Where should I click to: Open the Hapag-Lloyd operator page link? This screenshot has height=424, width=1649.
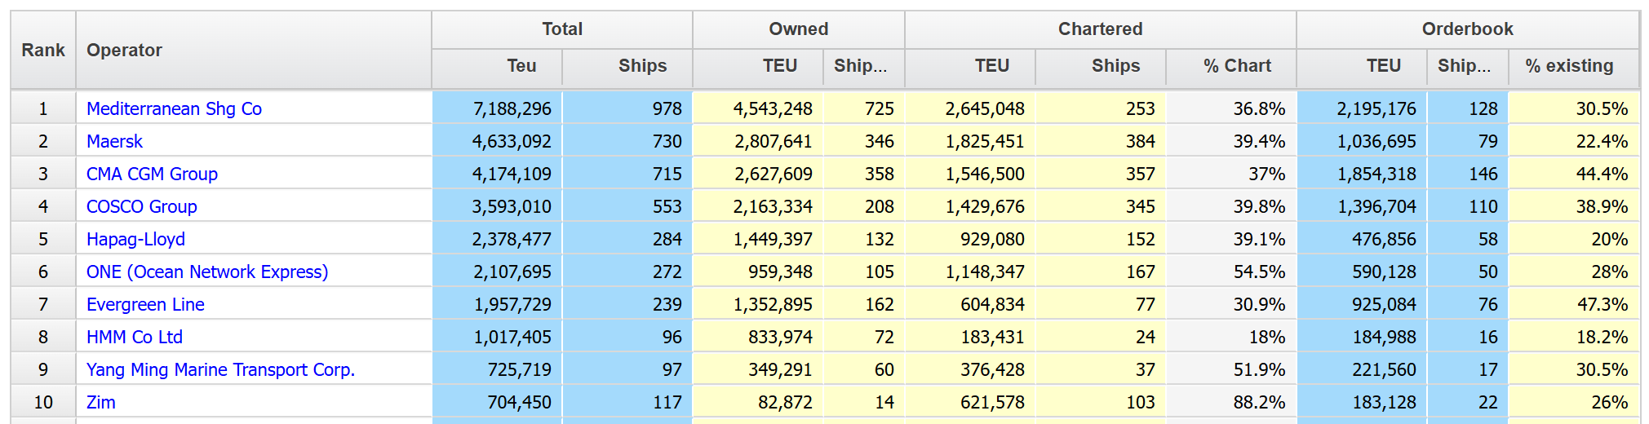click(135, 239)
